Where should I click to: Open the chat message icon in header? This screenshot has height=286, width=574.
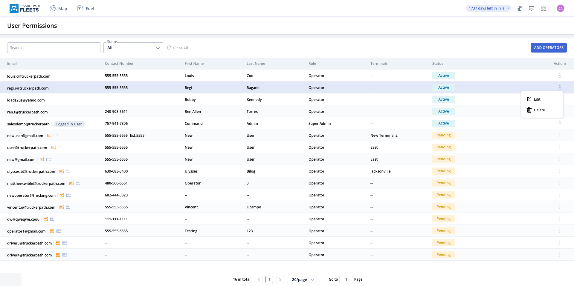532,8
